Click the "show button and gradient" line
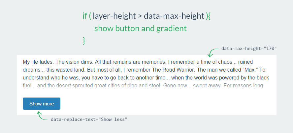Image resolution: width=293 pixels, height=133 pixels. 141,29
